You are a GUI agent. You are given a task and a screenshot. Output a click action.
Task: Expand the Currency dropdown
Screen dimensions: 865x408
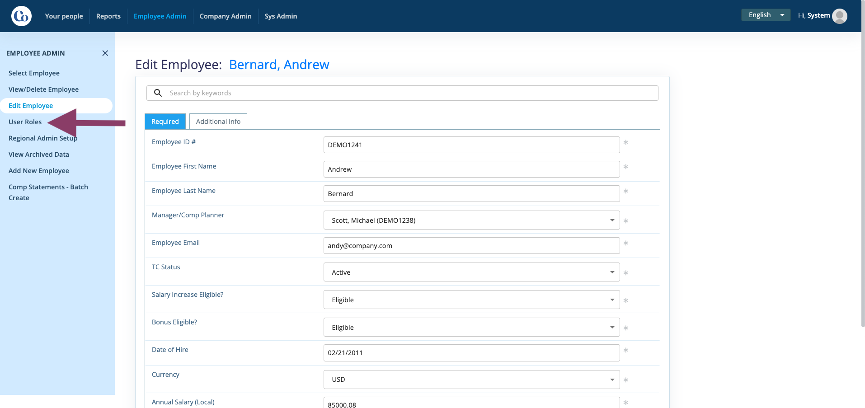(471, 380)
